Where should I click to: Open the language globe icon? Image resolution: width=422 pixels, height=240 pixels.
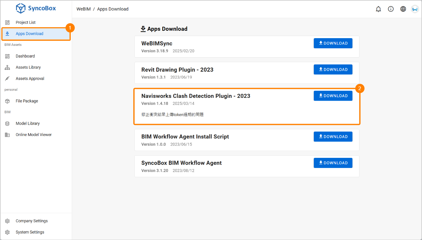(x=403, y=9)
